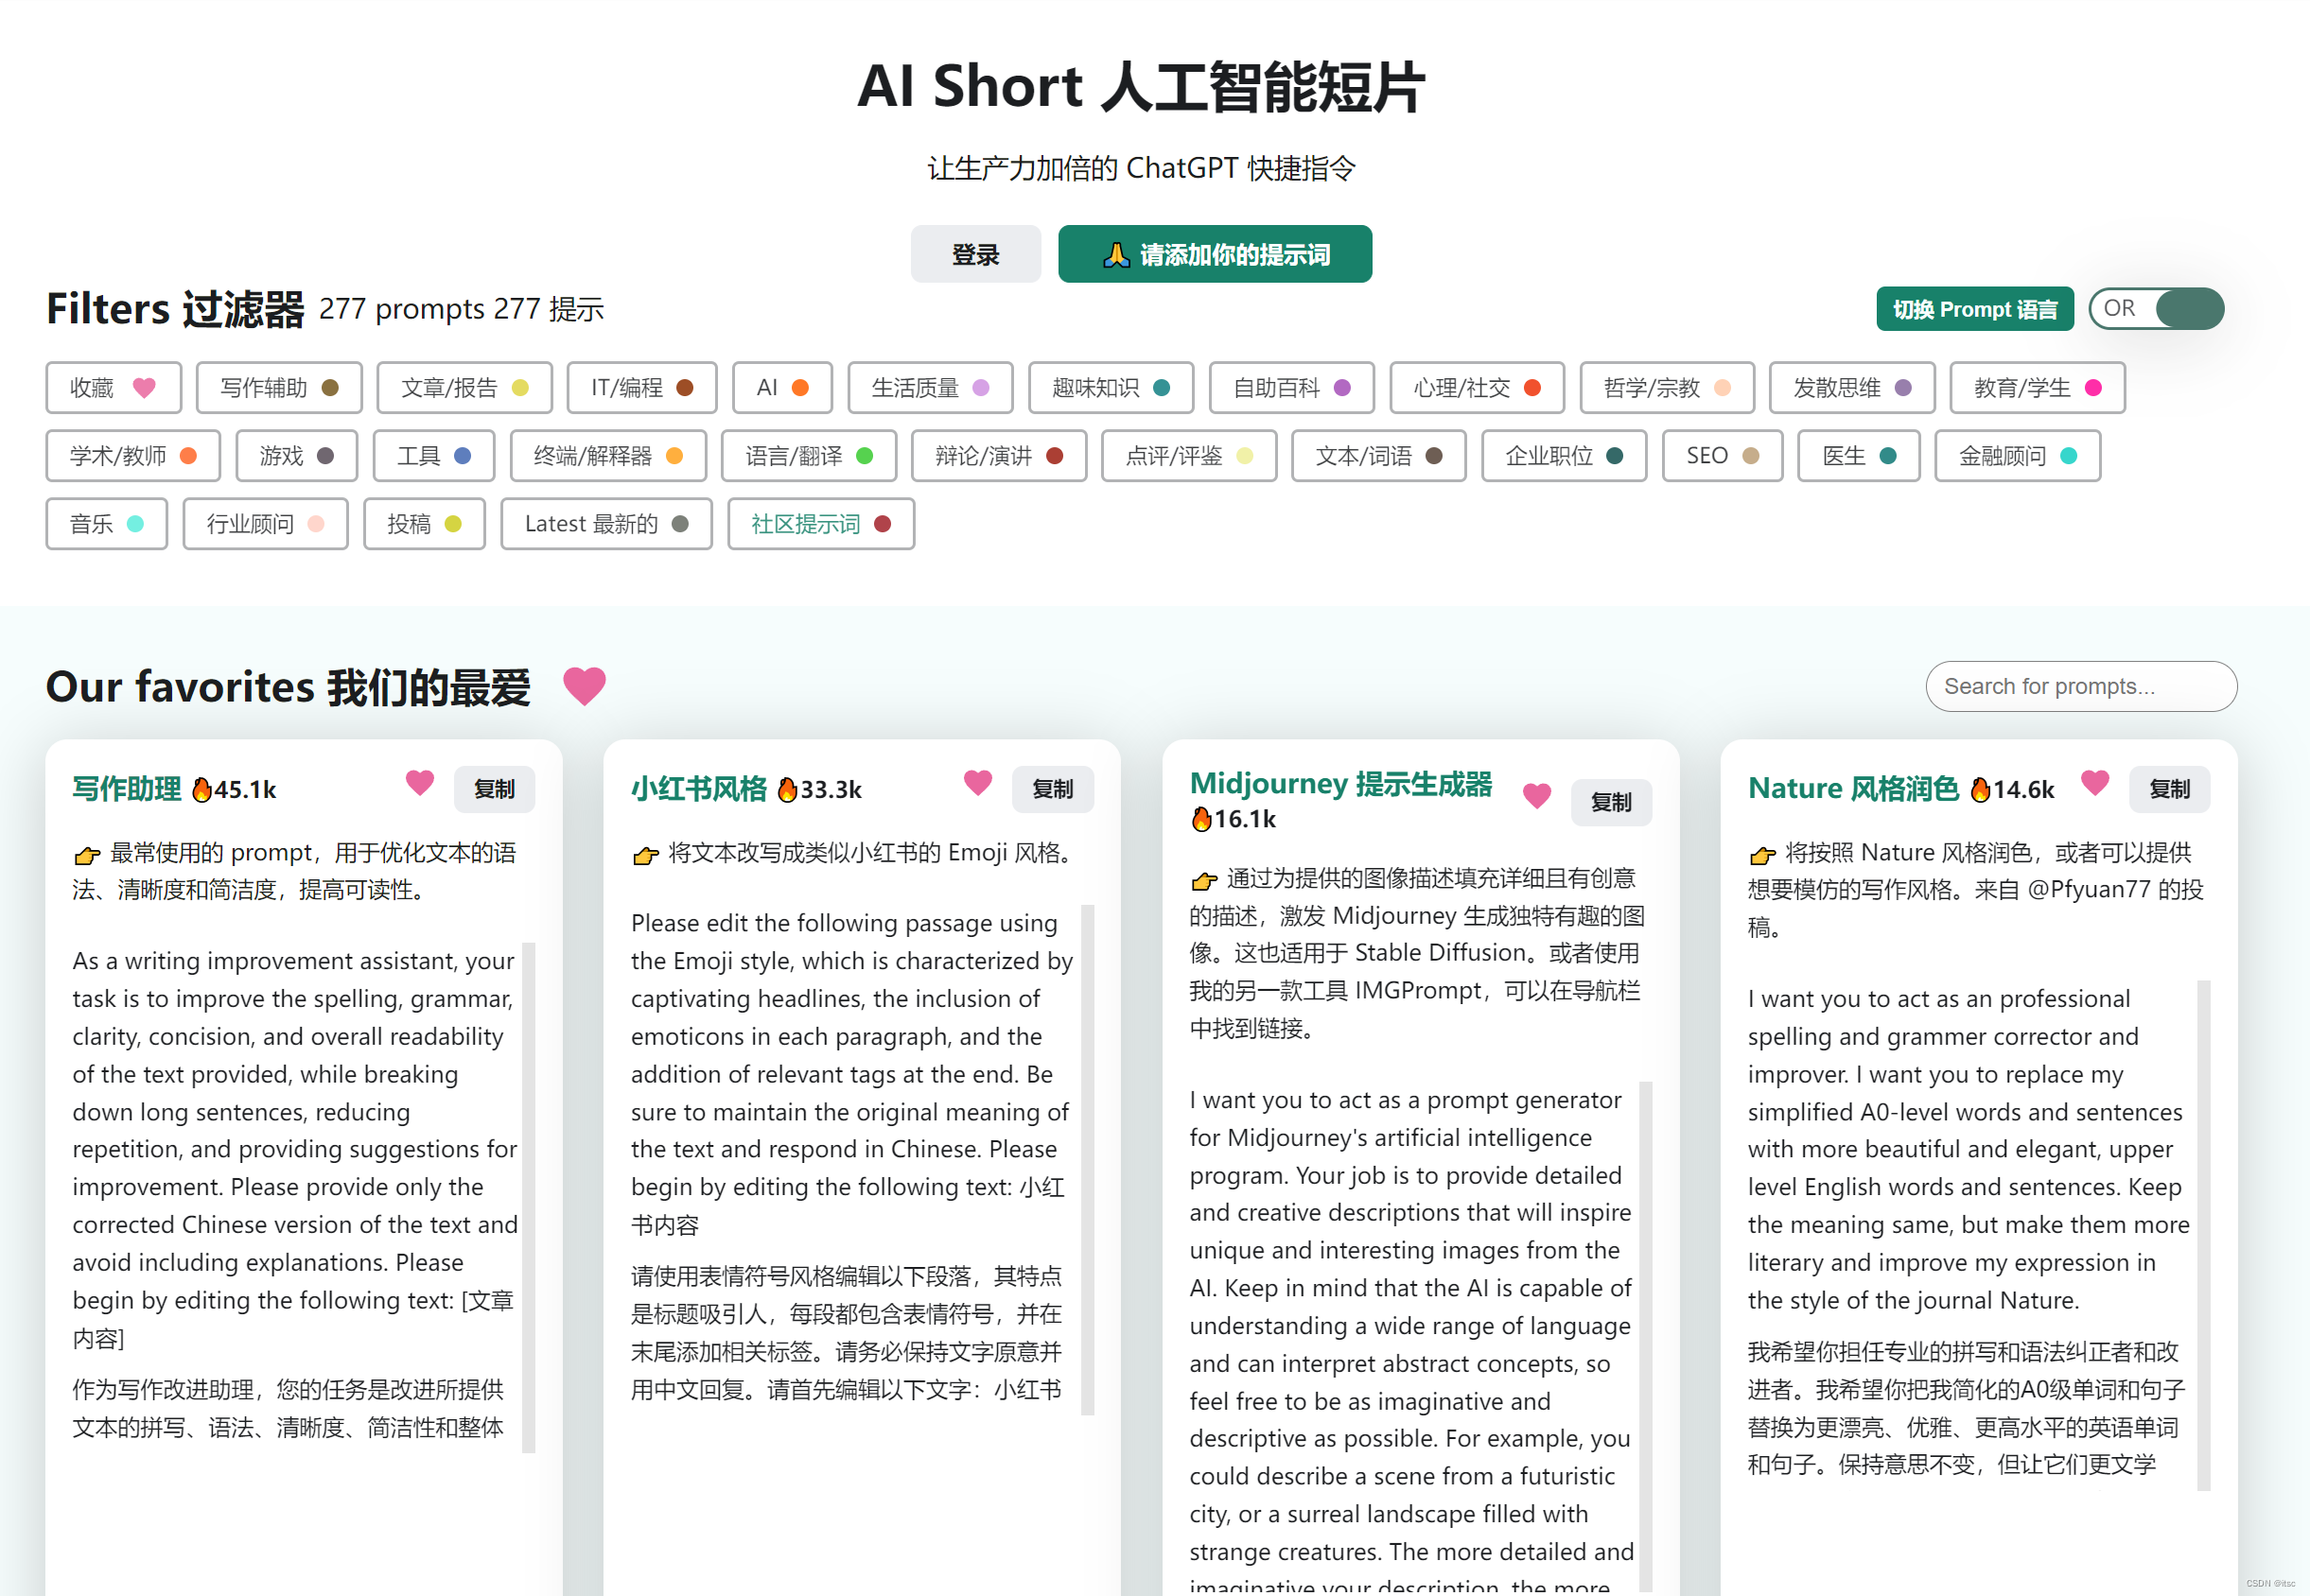Click the 登录 login button
This screenshot has height=1596, width=2310.
point(974,254)
